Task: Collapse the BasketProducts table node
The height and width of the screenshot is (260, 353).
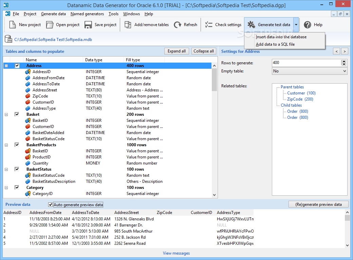Action: (x=6, y=145)
